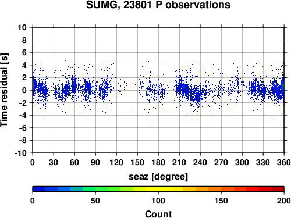Click the y-axis tick label 10

coord(22,27)
